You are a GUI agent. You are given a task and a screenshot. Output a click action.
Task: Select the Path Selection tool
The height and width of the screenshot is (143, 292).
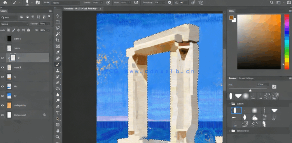pyautogui.click(x=58, y=119)
